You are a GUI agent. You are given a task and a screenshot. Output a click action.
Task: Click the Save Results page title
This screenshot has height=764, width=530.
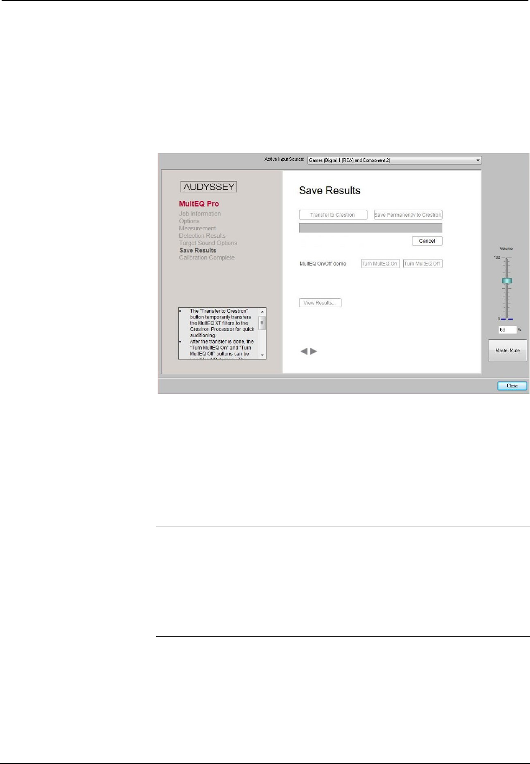pos(329,191)
